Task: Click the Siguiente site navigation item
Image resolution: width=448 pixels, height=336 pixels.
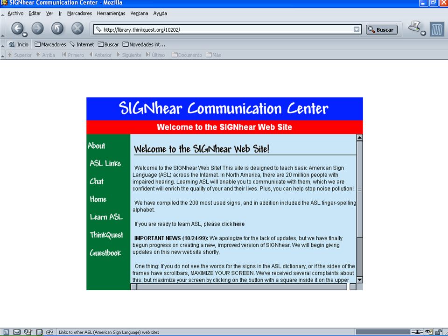Action: [x=129, y=55]
